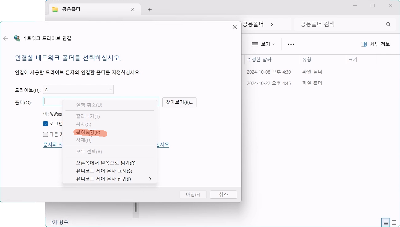The height and width of the screenshot is (227, 400).
Task: Click the back arrow in the dialog
Action: (5, 38)
